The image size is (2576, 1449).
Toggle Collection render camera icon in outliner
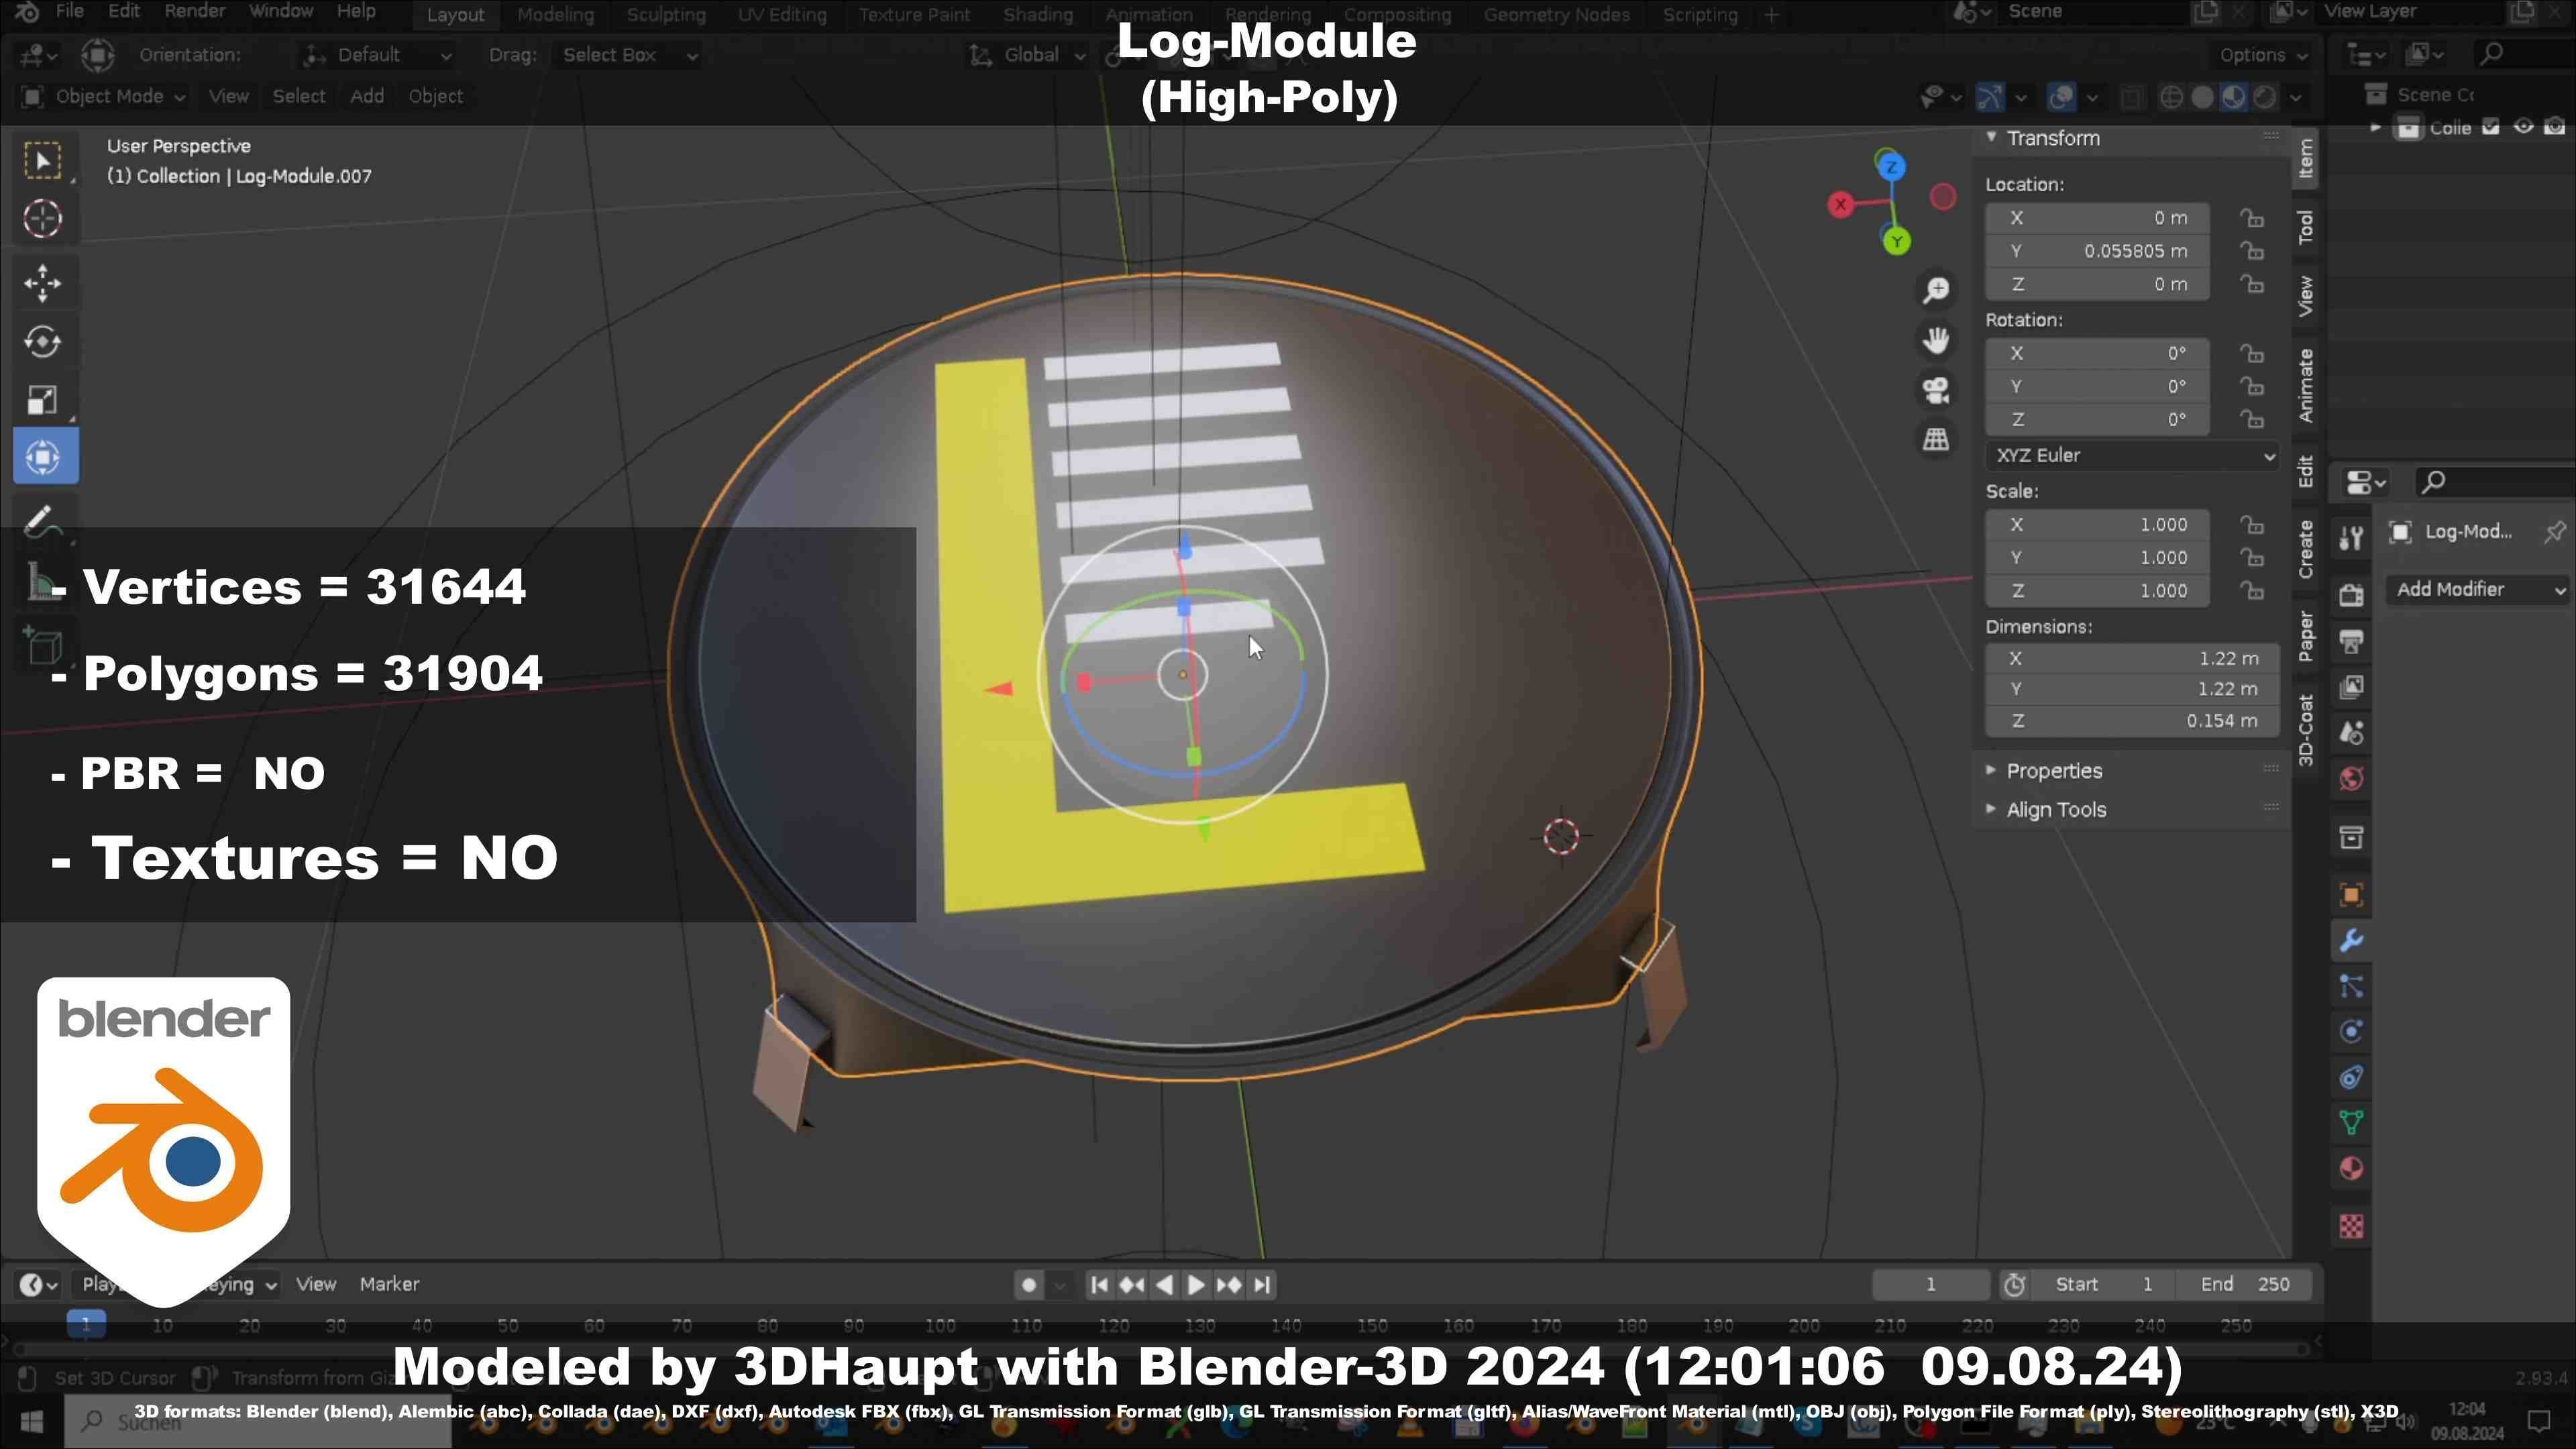pos(2555,127)
